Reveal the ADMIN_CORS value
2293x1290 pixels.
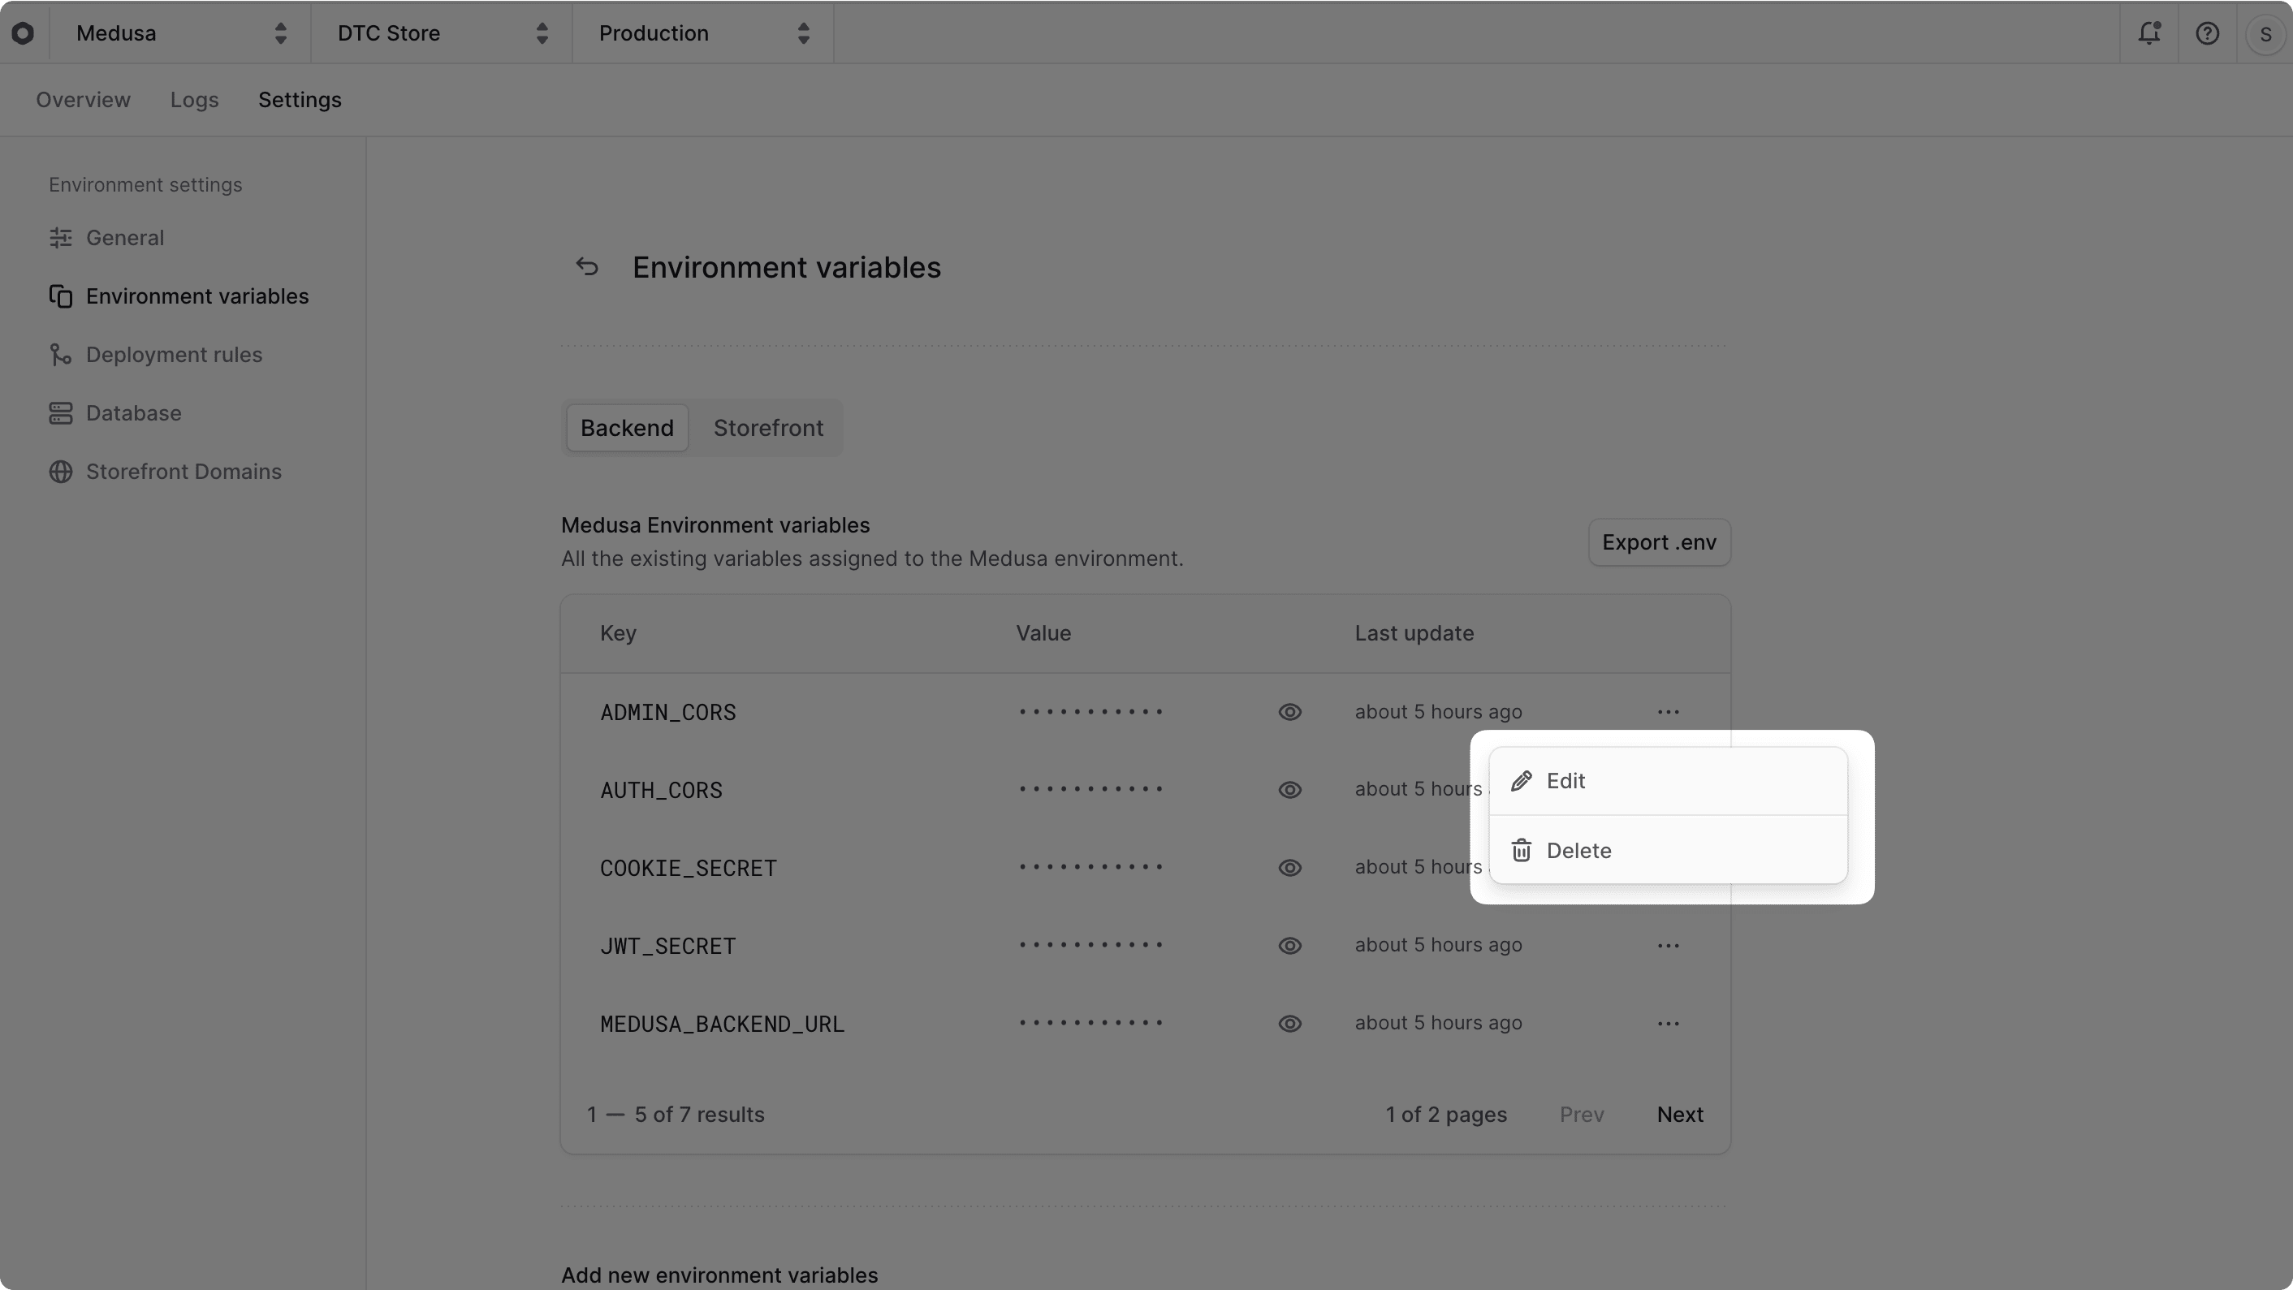tap(1289, 711)
